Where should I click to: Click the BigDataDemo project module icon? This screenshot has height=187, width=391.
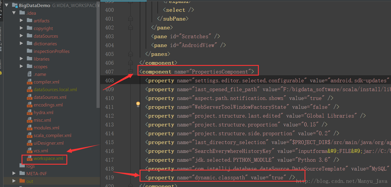pos(15,5)
